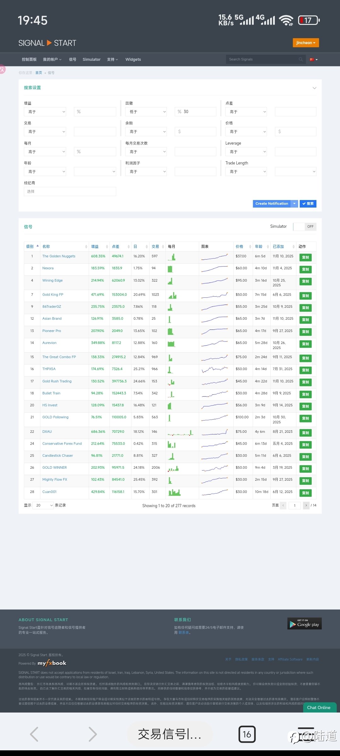This screenshot has width=340, height=756.
Task: Sort table by 点差 column
Action: click(120, 246)
